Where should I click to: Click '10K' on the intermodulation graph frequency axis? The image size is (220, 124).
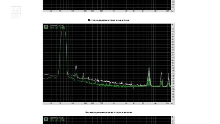point(155,103)
